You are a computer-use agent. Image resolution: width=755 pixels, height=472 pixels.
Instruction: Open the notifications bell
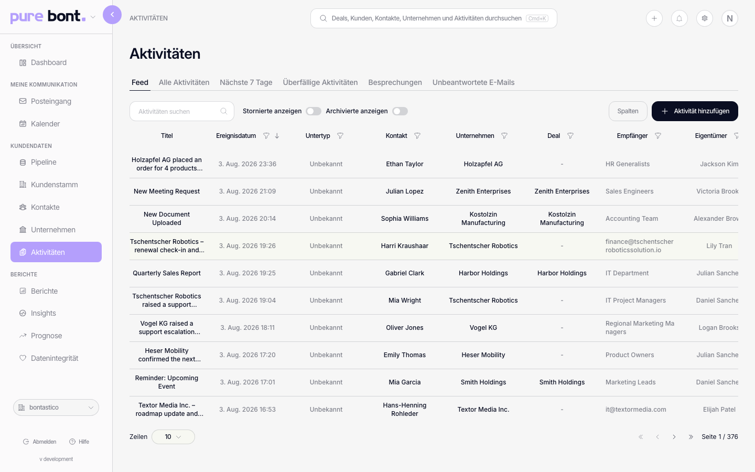click(679, 18)
